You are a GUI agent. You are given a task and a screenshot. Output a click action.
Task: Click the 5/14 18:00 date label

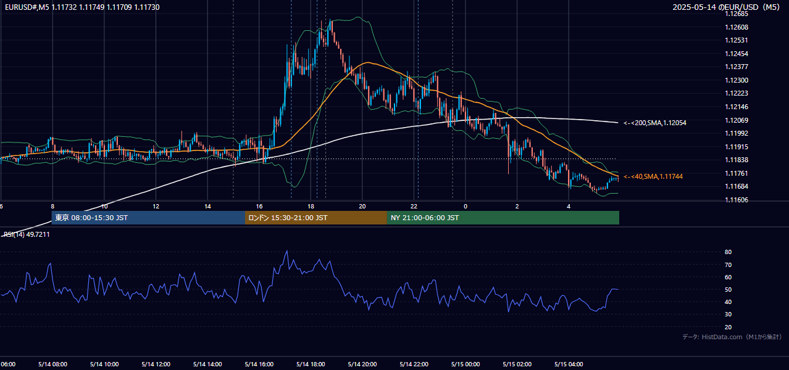311,364
